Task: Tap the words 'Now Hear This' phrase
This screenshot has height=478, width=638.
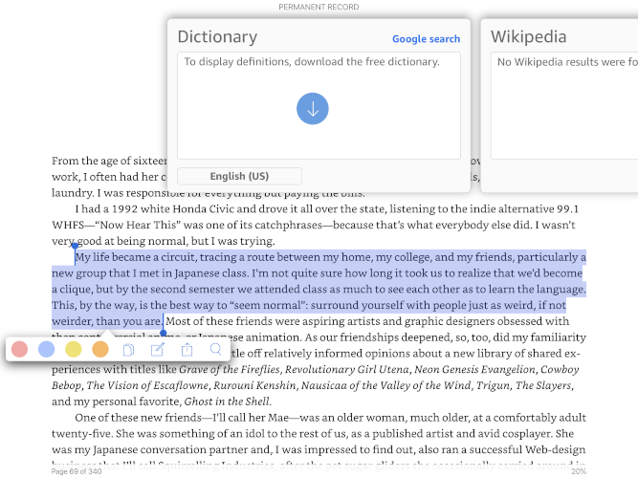Action: (x=139, y=225)
